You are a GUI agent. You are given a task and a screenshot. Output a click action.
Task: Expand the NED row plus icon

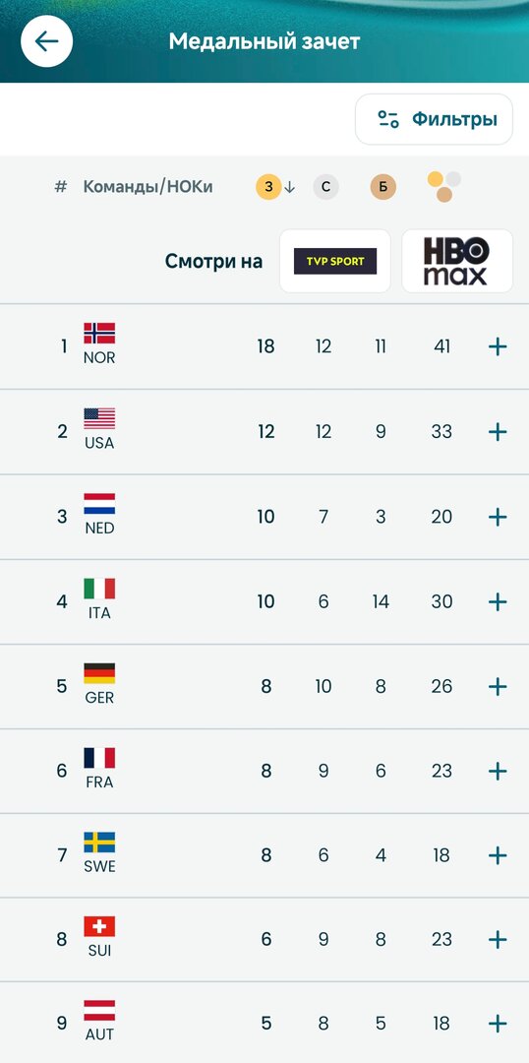(x=498, y=518)
